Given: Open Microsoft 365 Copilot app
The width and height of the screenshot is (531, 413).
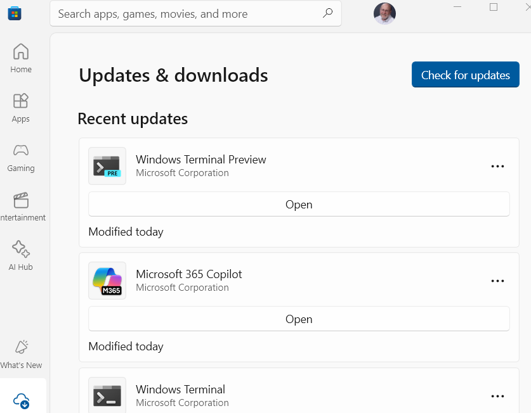Looking at the screenshot, I should tap(299, 319).
